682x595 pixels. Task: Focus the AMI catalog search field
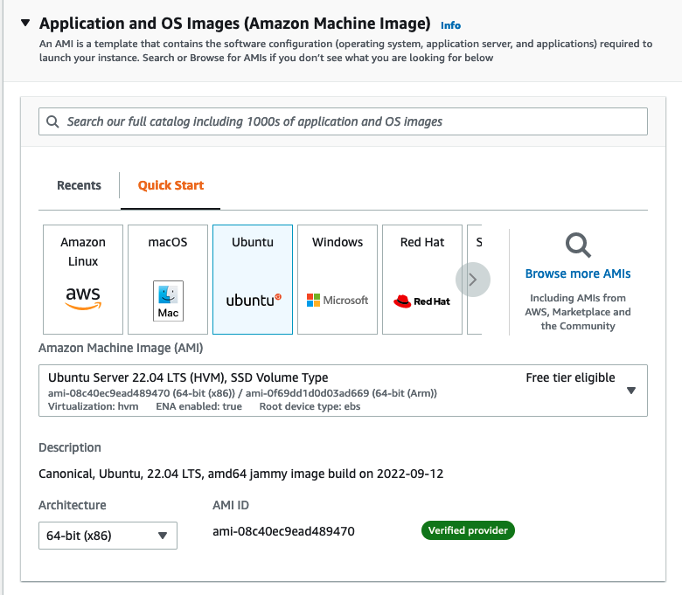pyautogui.click(x=350, y=121)
